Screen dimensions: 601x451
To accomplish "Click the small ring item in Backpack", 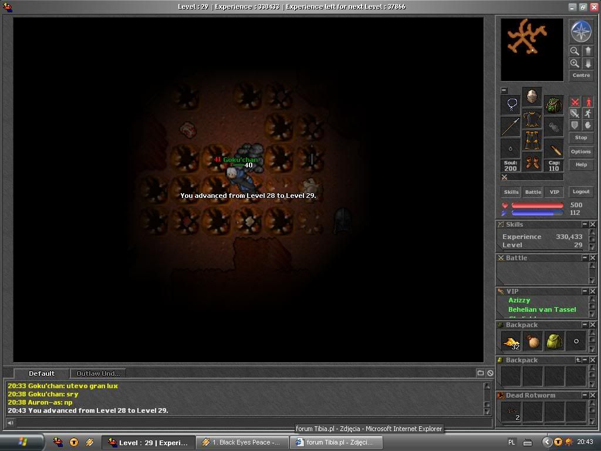I will 576,341.
